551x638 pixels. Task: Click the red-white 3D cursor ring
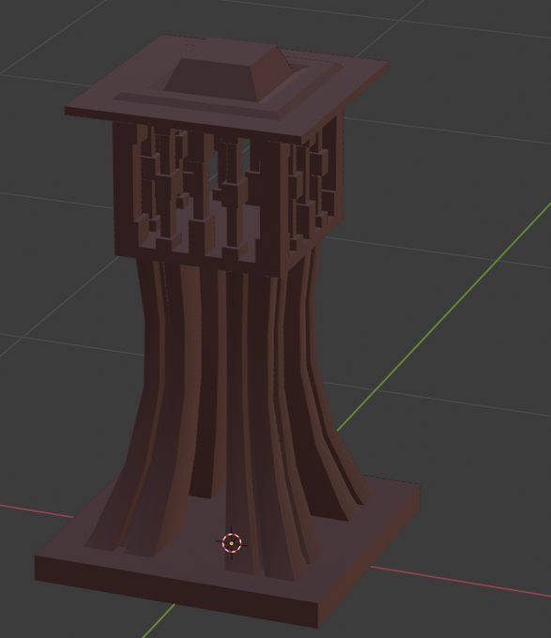[x=232, y=543]
